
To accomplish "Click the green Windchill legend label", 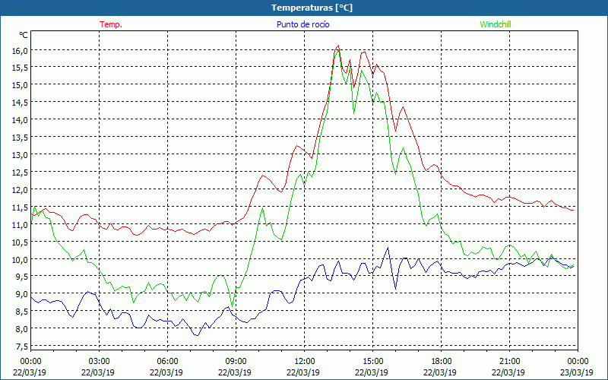I will tap(496, 24).
